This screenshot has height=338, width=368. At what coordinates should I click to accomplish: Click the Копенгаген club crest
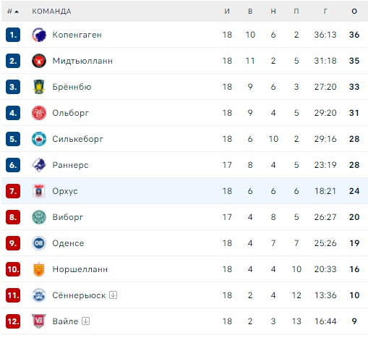coord(39,35)
